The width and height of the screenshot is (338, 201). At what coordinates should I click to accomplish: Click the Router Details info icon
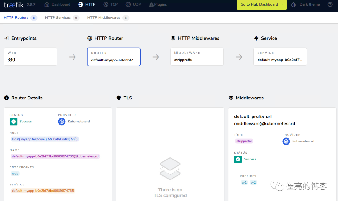[x=7, y=98]
